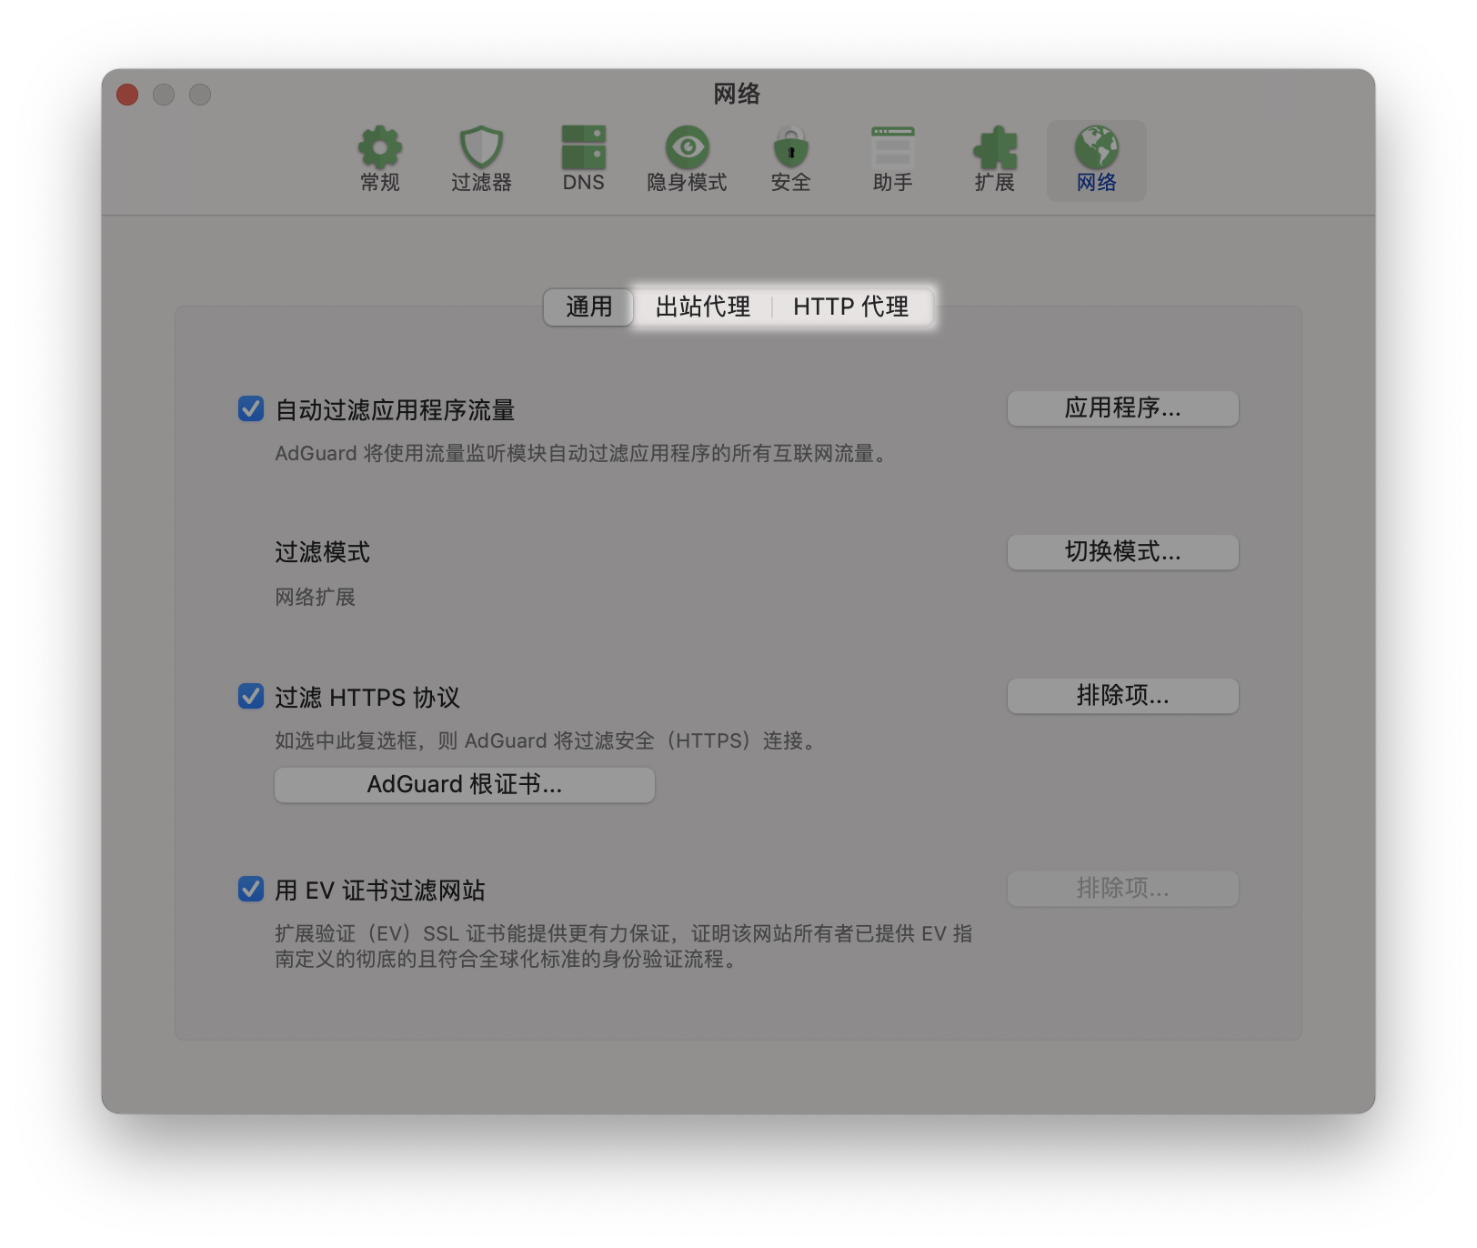
Task: Switch to the 通用 tab
Action: (588, 307)
